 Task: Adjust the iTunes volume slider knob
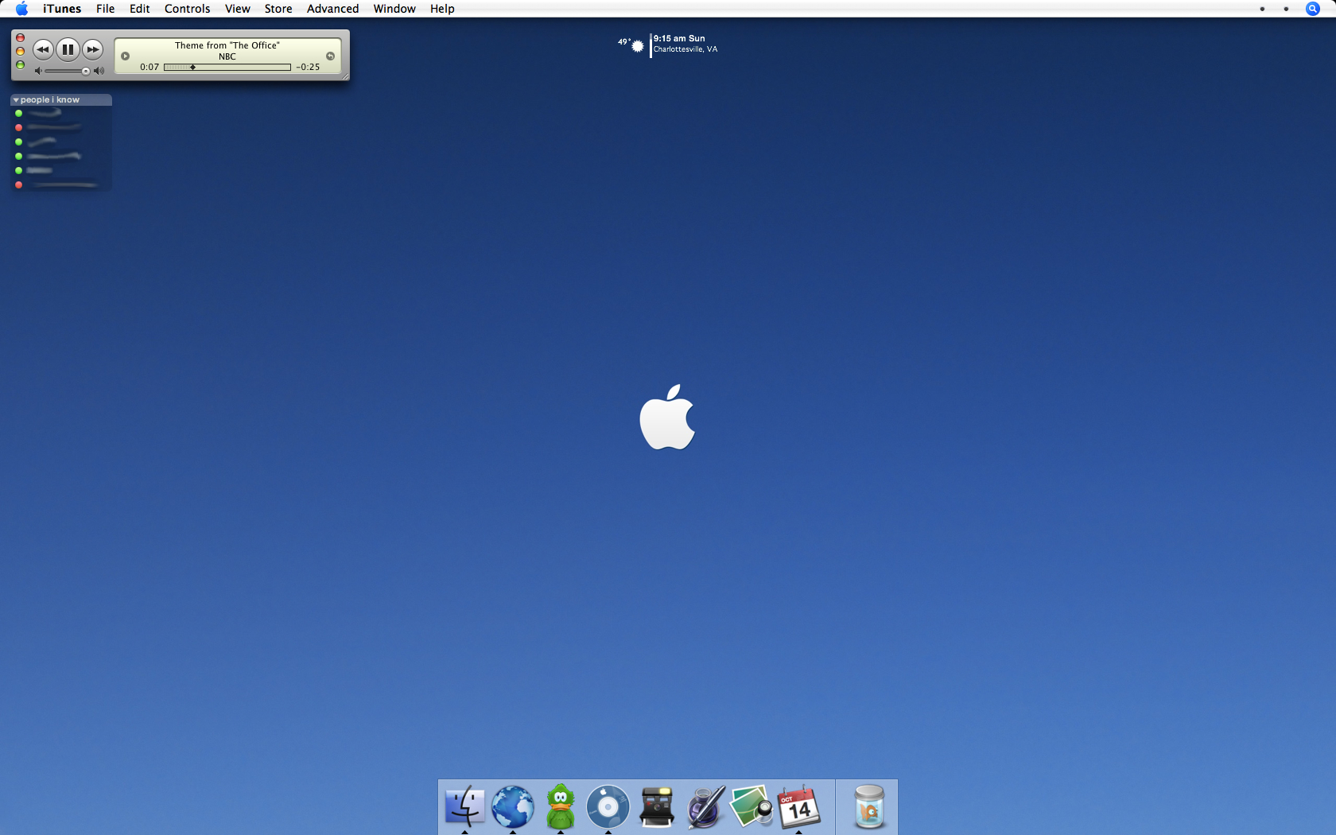click(x=85, y=71)
